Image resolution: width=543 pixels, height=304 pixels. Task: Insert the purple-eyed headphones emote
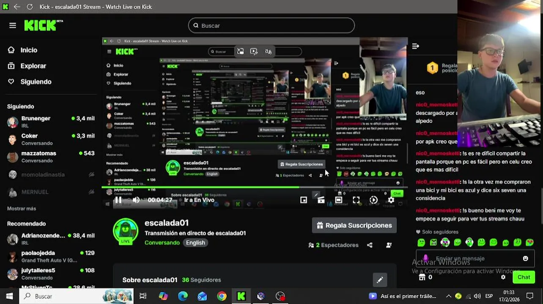point(445,242)
